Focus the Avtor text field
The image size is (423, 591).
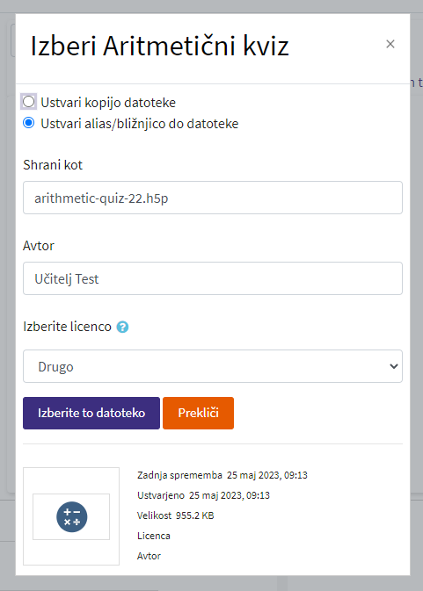pyautogui.click(x=213, y=278)
